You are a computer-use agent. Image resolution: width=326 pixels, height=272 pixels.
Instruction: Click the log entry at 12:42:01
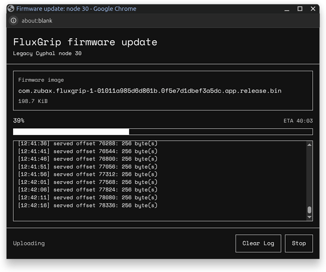pos(88,182)
